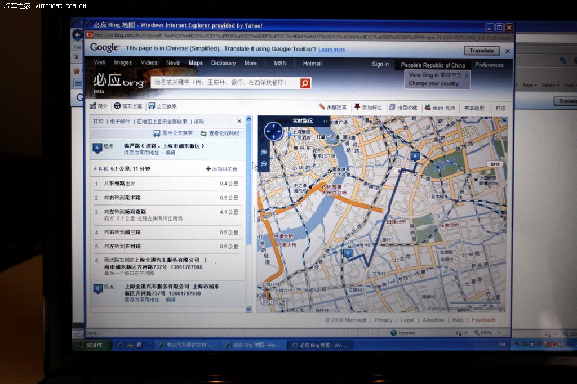Click the Windows start button
Image resolution: width=577 pixels, height=384 pixels.
click(x=91, y=345)
